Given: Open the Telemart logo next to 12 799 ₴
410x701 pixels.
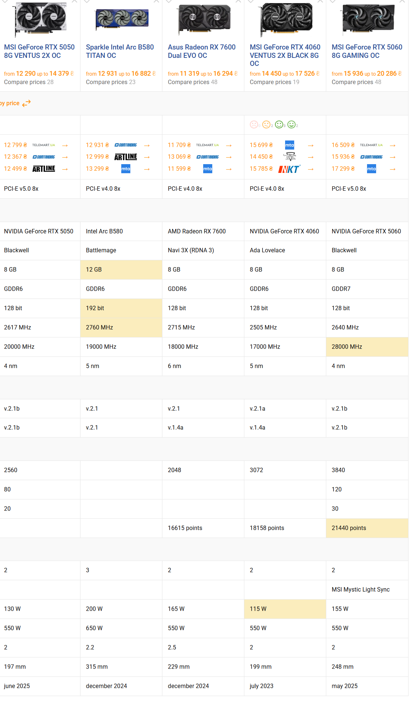Looking at the screenshot, I should pyautogui.click(x=44, y=145).
